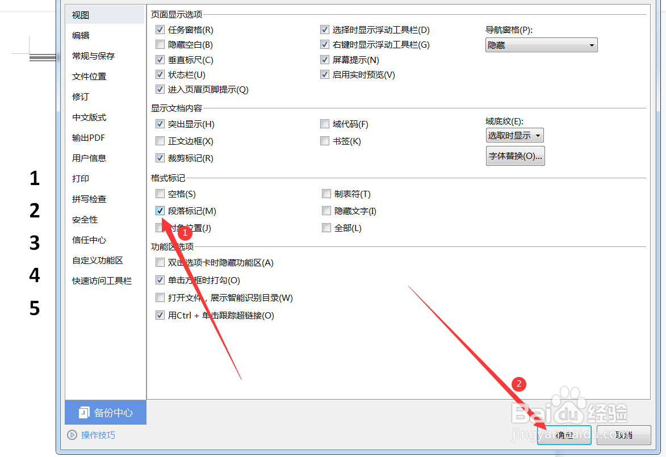
Task: Open the 信任中心 category
Action: pos(89,240)
